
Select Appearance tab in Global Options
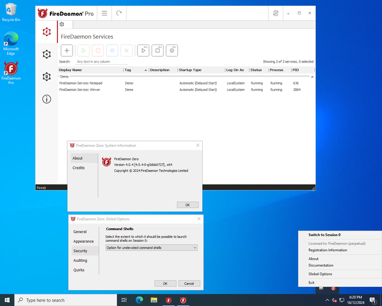pos(85,241)
